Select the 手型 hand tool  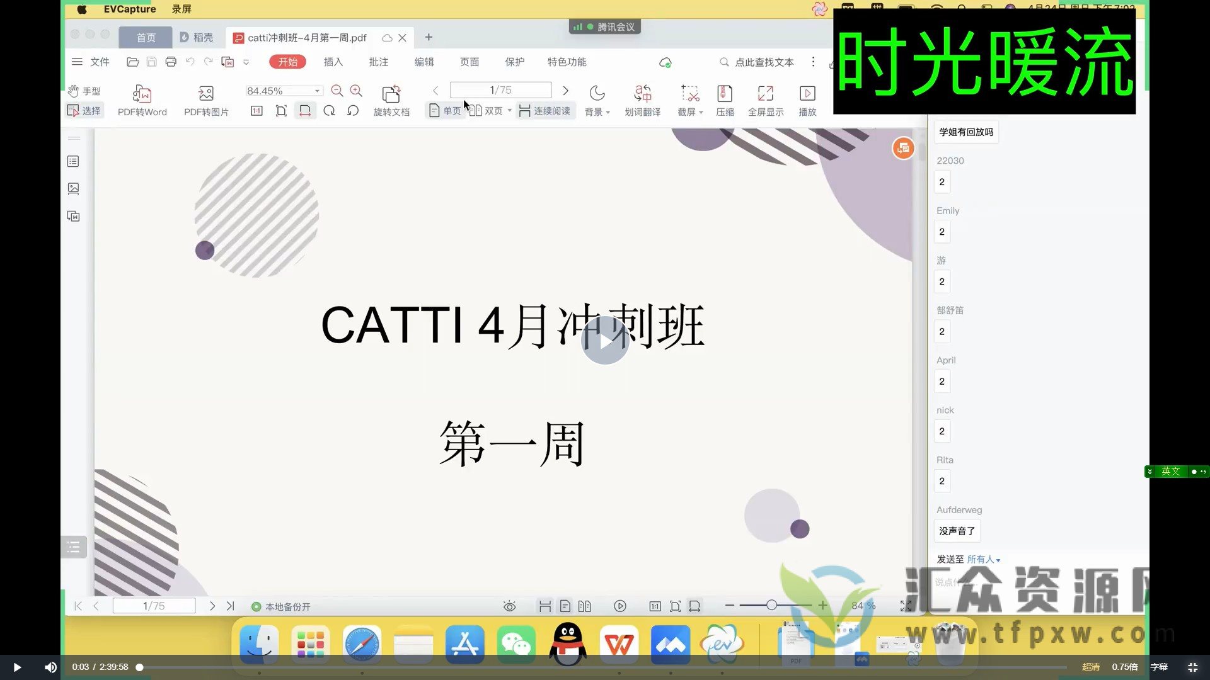pyautogui.click(x=83, y=90)
